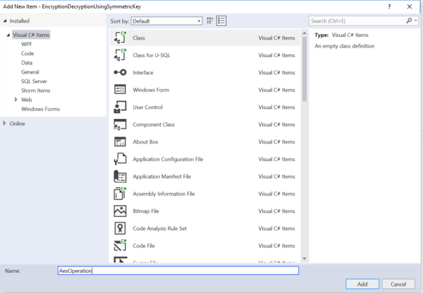Expand the Web tree node
Screen dimensions: 423x293
click(16, 99)
